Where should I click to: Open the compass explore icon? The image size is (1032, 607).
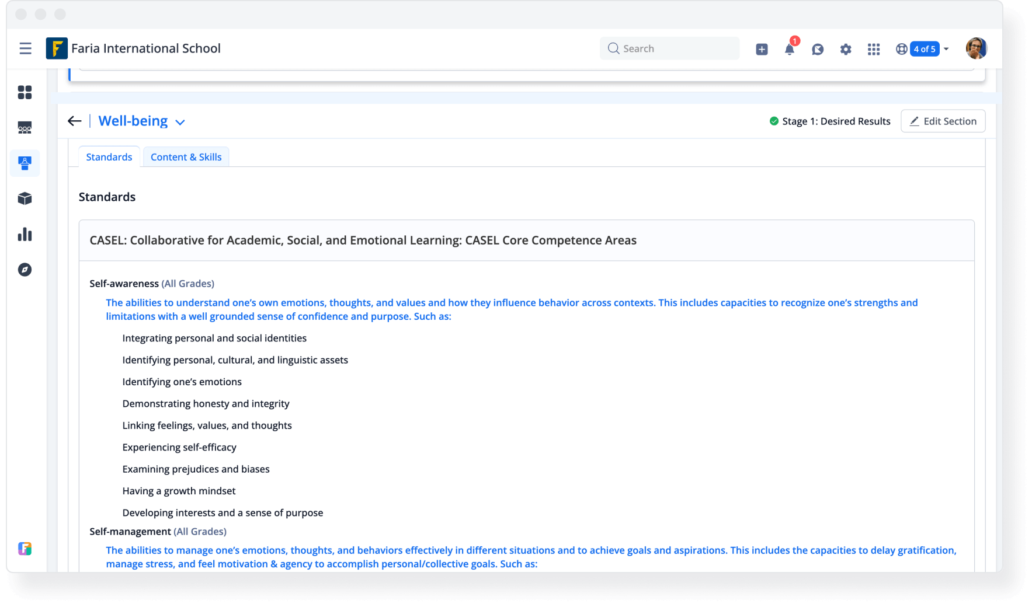(x=25, y=270)
